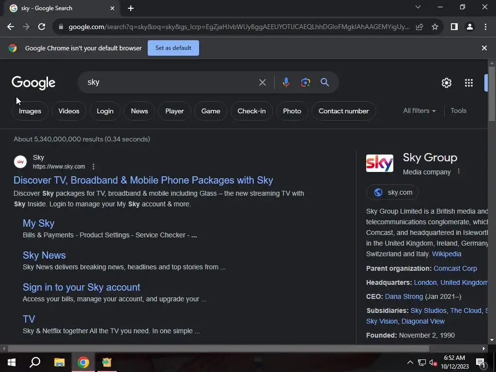Open Sky Vision subsidiary link
Screen dimensions: 496x372
[382, 322]
